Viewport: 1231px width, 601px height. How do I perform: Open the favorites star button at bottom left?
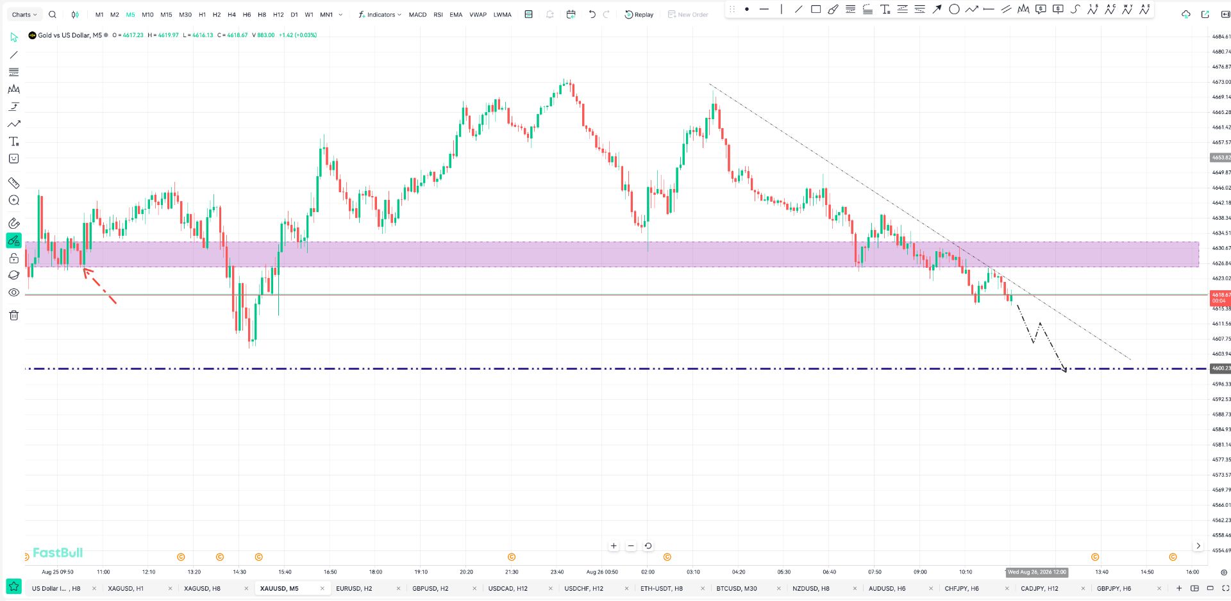tap(13, 587)
